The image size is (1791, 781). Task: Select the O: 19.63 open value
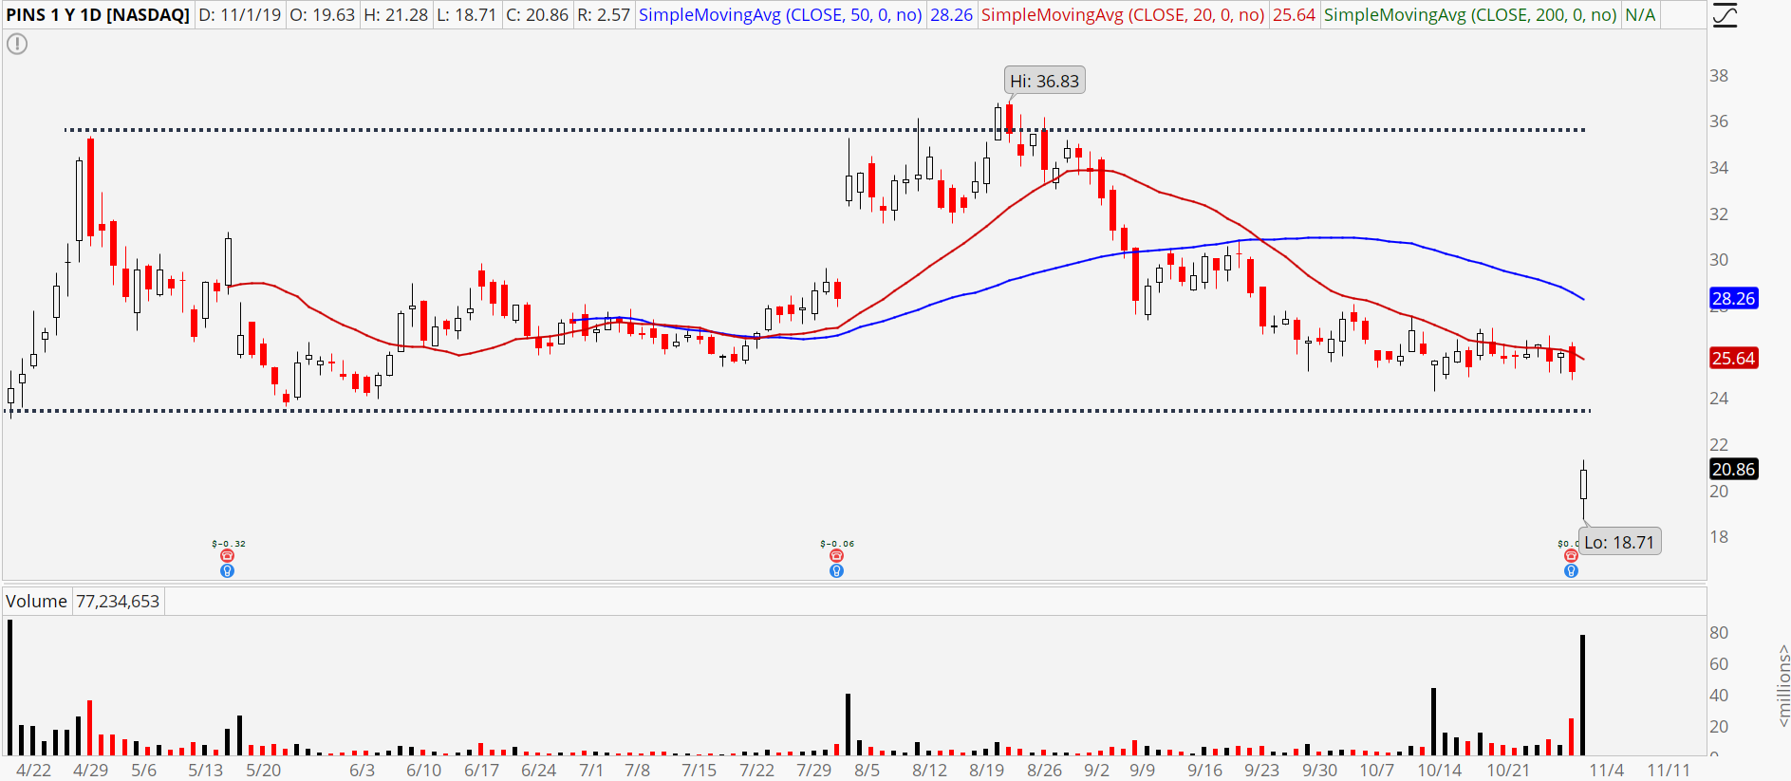click(x=322, y=15)
